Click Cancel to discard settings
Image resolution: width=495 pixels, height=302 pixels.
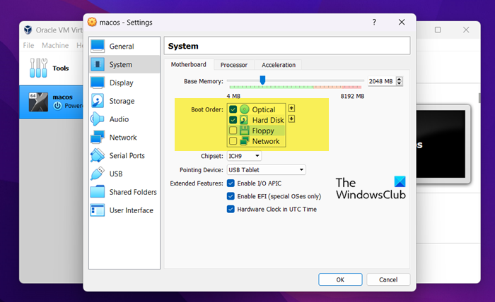(x=388, y=279)
